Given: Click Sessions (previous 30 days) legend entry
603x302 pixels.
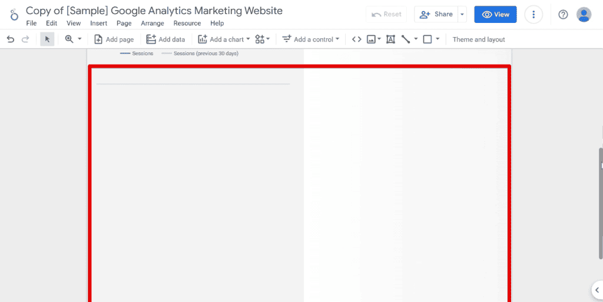Looking at the screenshot, I should point(200,53).
